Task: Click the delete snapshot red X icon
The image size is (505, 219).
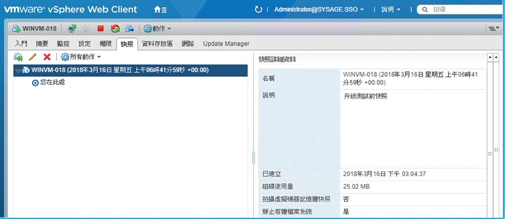Action: tap(47, 57)
